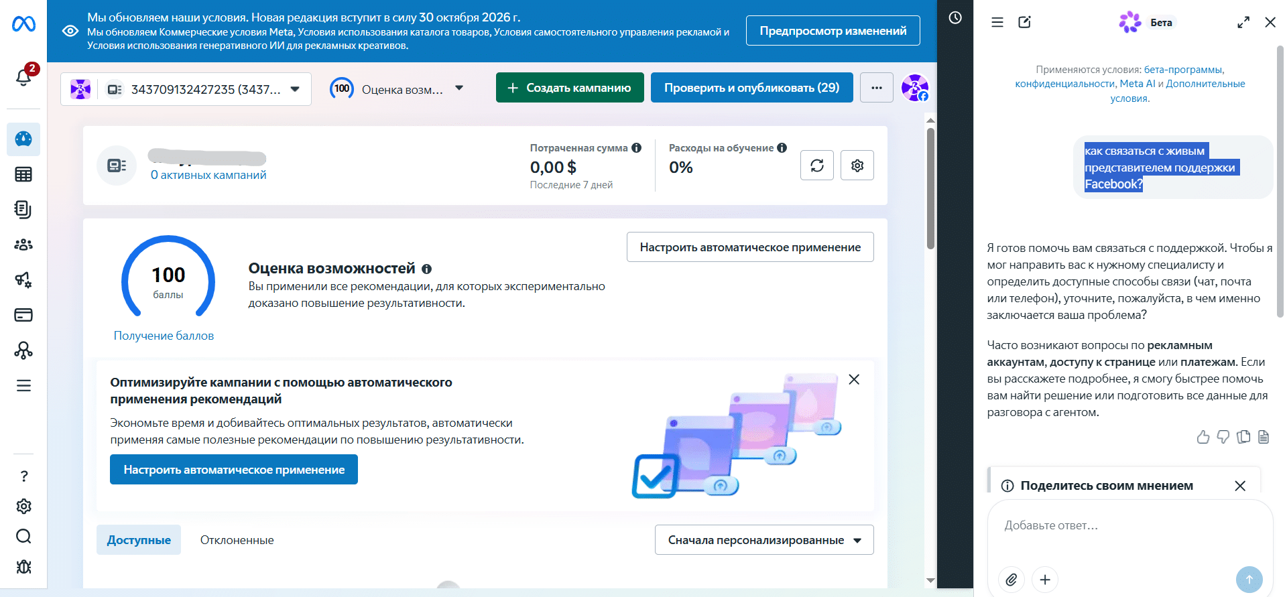This screenshot has width=1287, height=597.
Task: Open campaigns table icon in sidebar
Action: [x=23, y=175]
